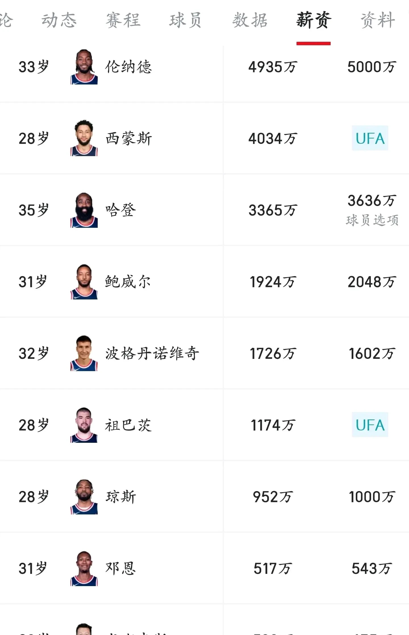Open the player name 哈登
This screenshot has width=409, height=635.
point(121,210)
